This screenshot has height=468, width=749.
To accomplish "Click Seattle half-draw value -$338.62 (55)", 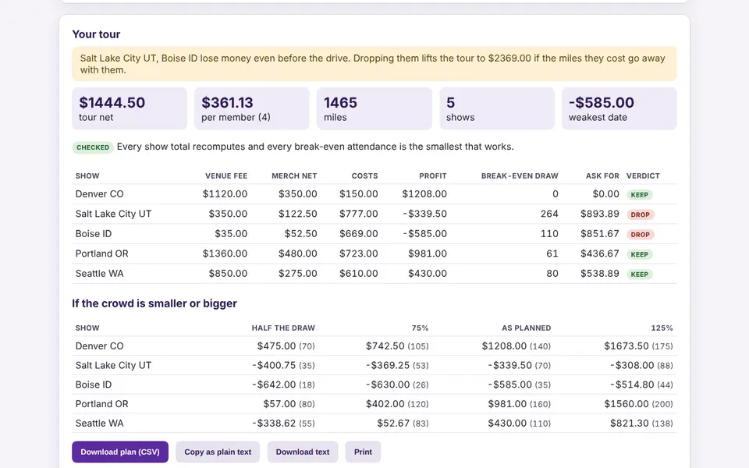I will (284, 424).
